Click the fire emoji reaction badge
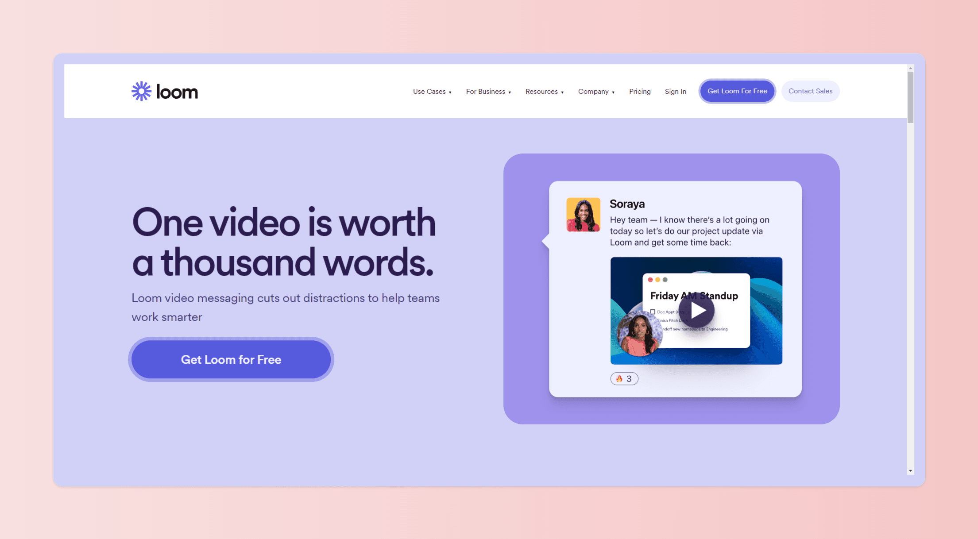 click(624, 379)
